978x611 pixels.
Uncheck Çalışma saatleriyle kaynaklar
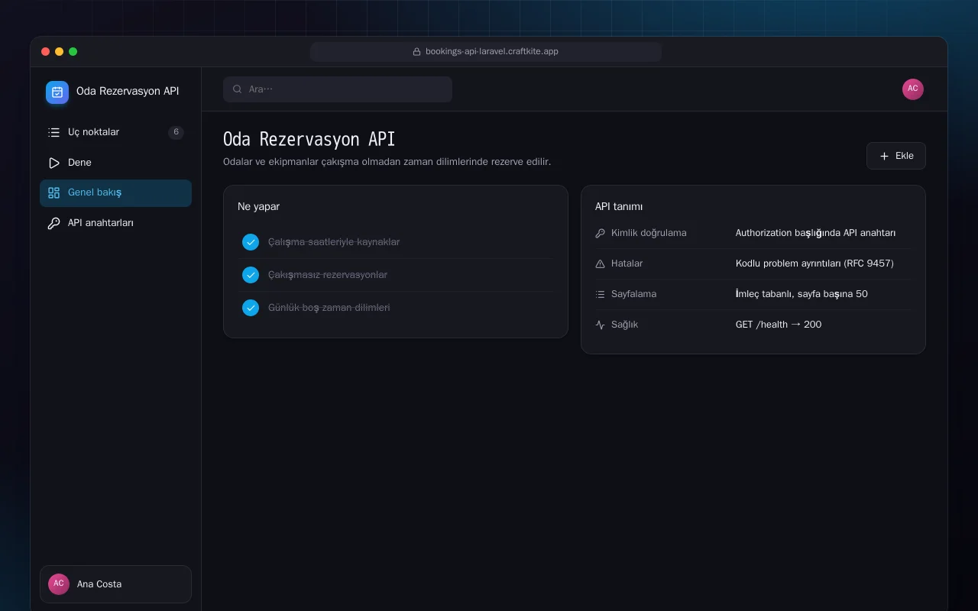(251, 242)
